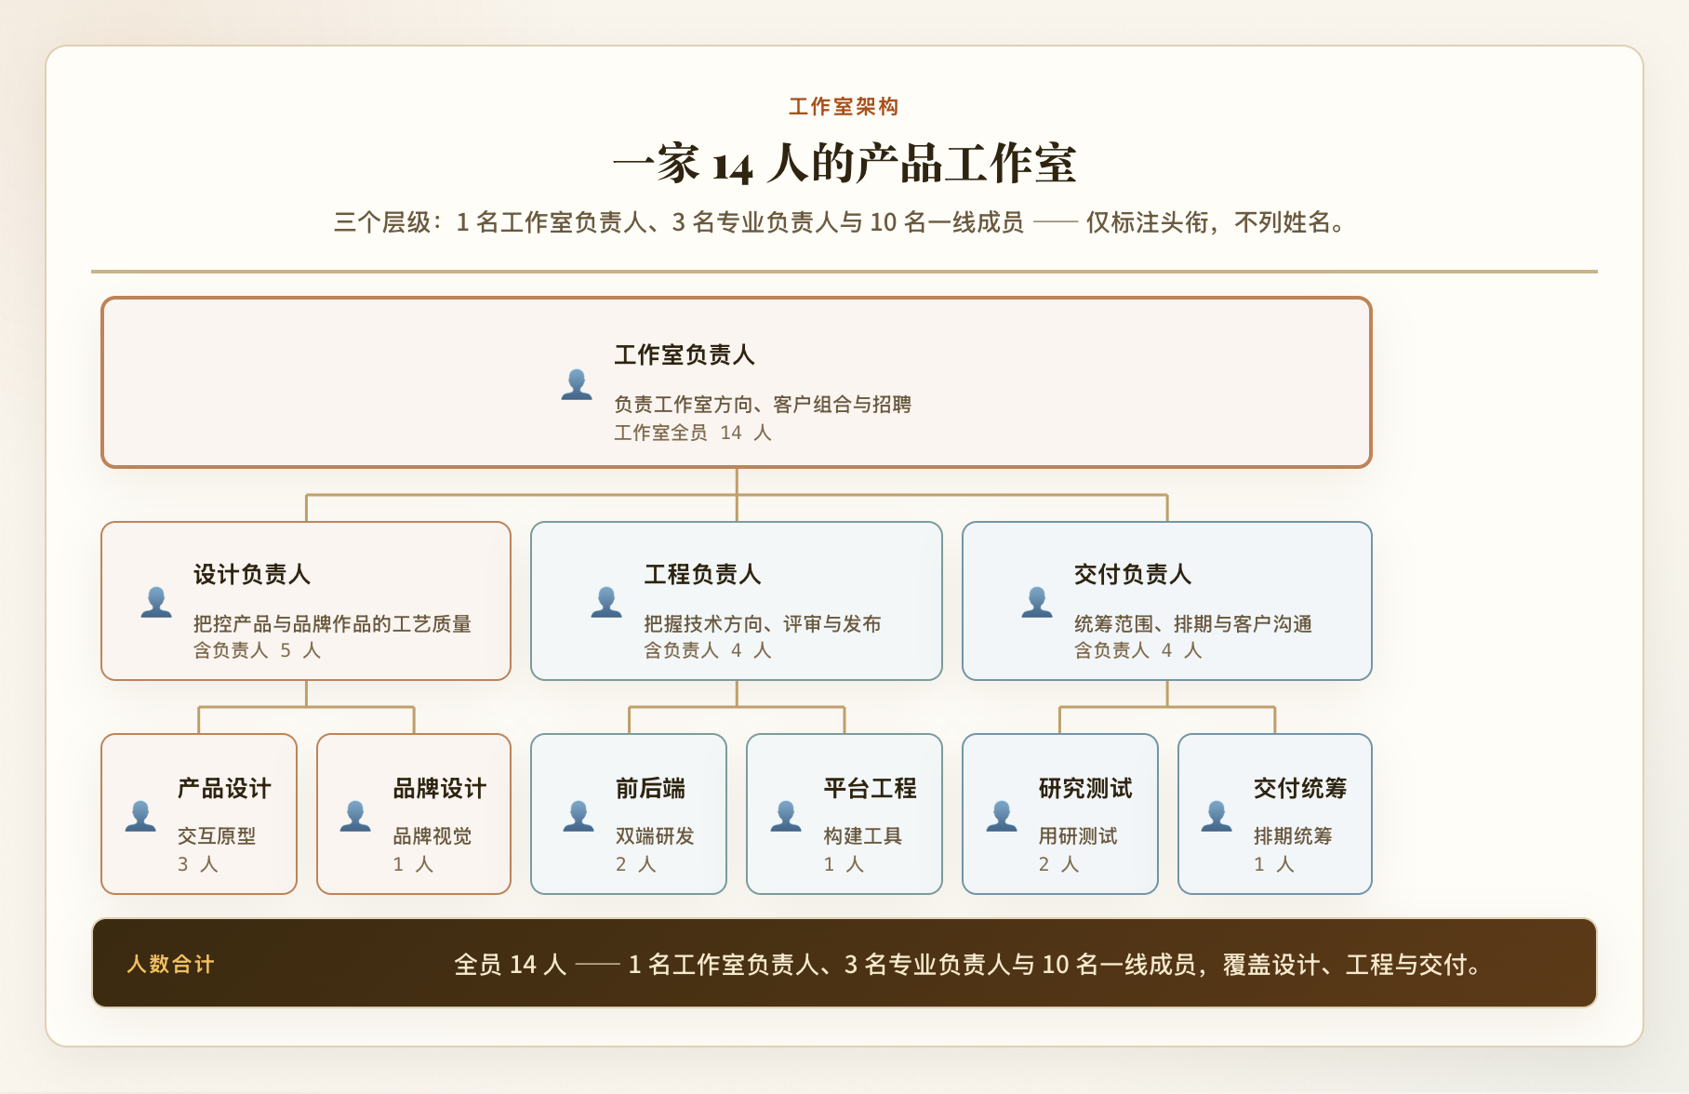
Task: Select the 平台工程 team title
Action: [x=871, y=788]
